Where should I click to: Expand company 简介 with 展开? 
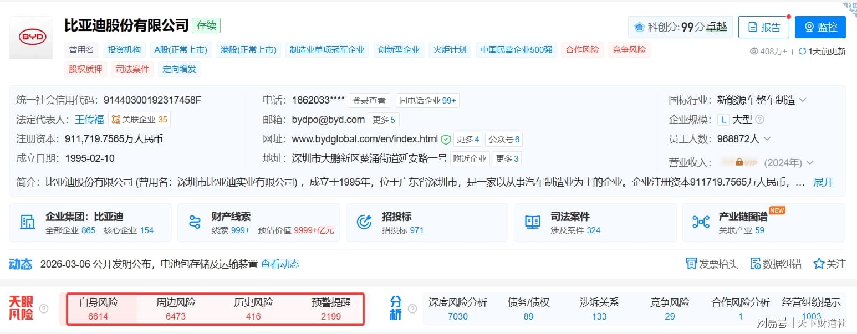[x=823, y=182]
